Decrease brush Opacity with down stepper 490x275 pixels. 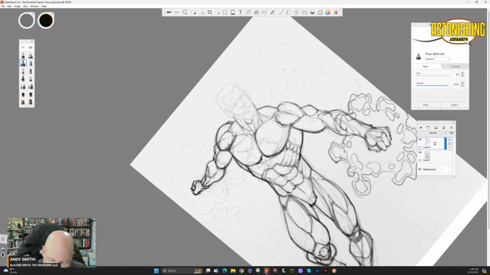coord(462,86)
